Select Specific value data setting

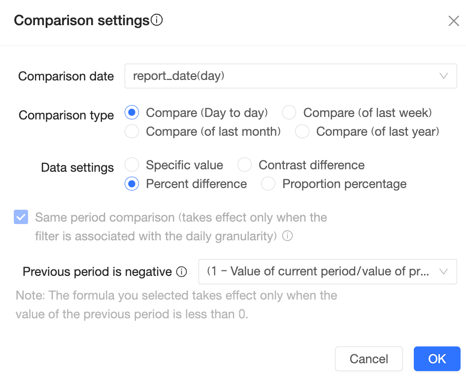point(132,165)
